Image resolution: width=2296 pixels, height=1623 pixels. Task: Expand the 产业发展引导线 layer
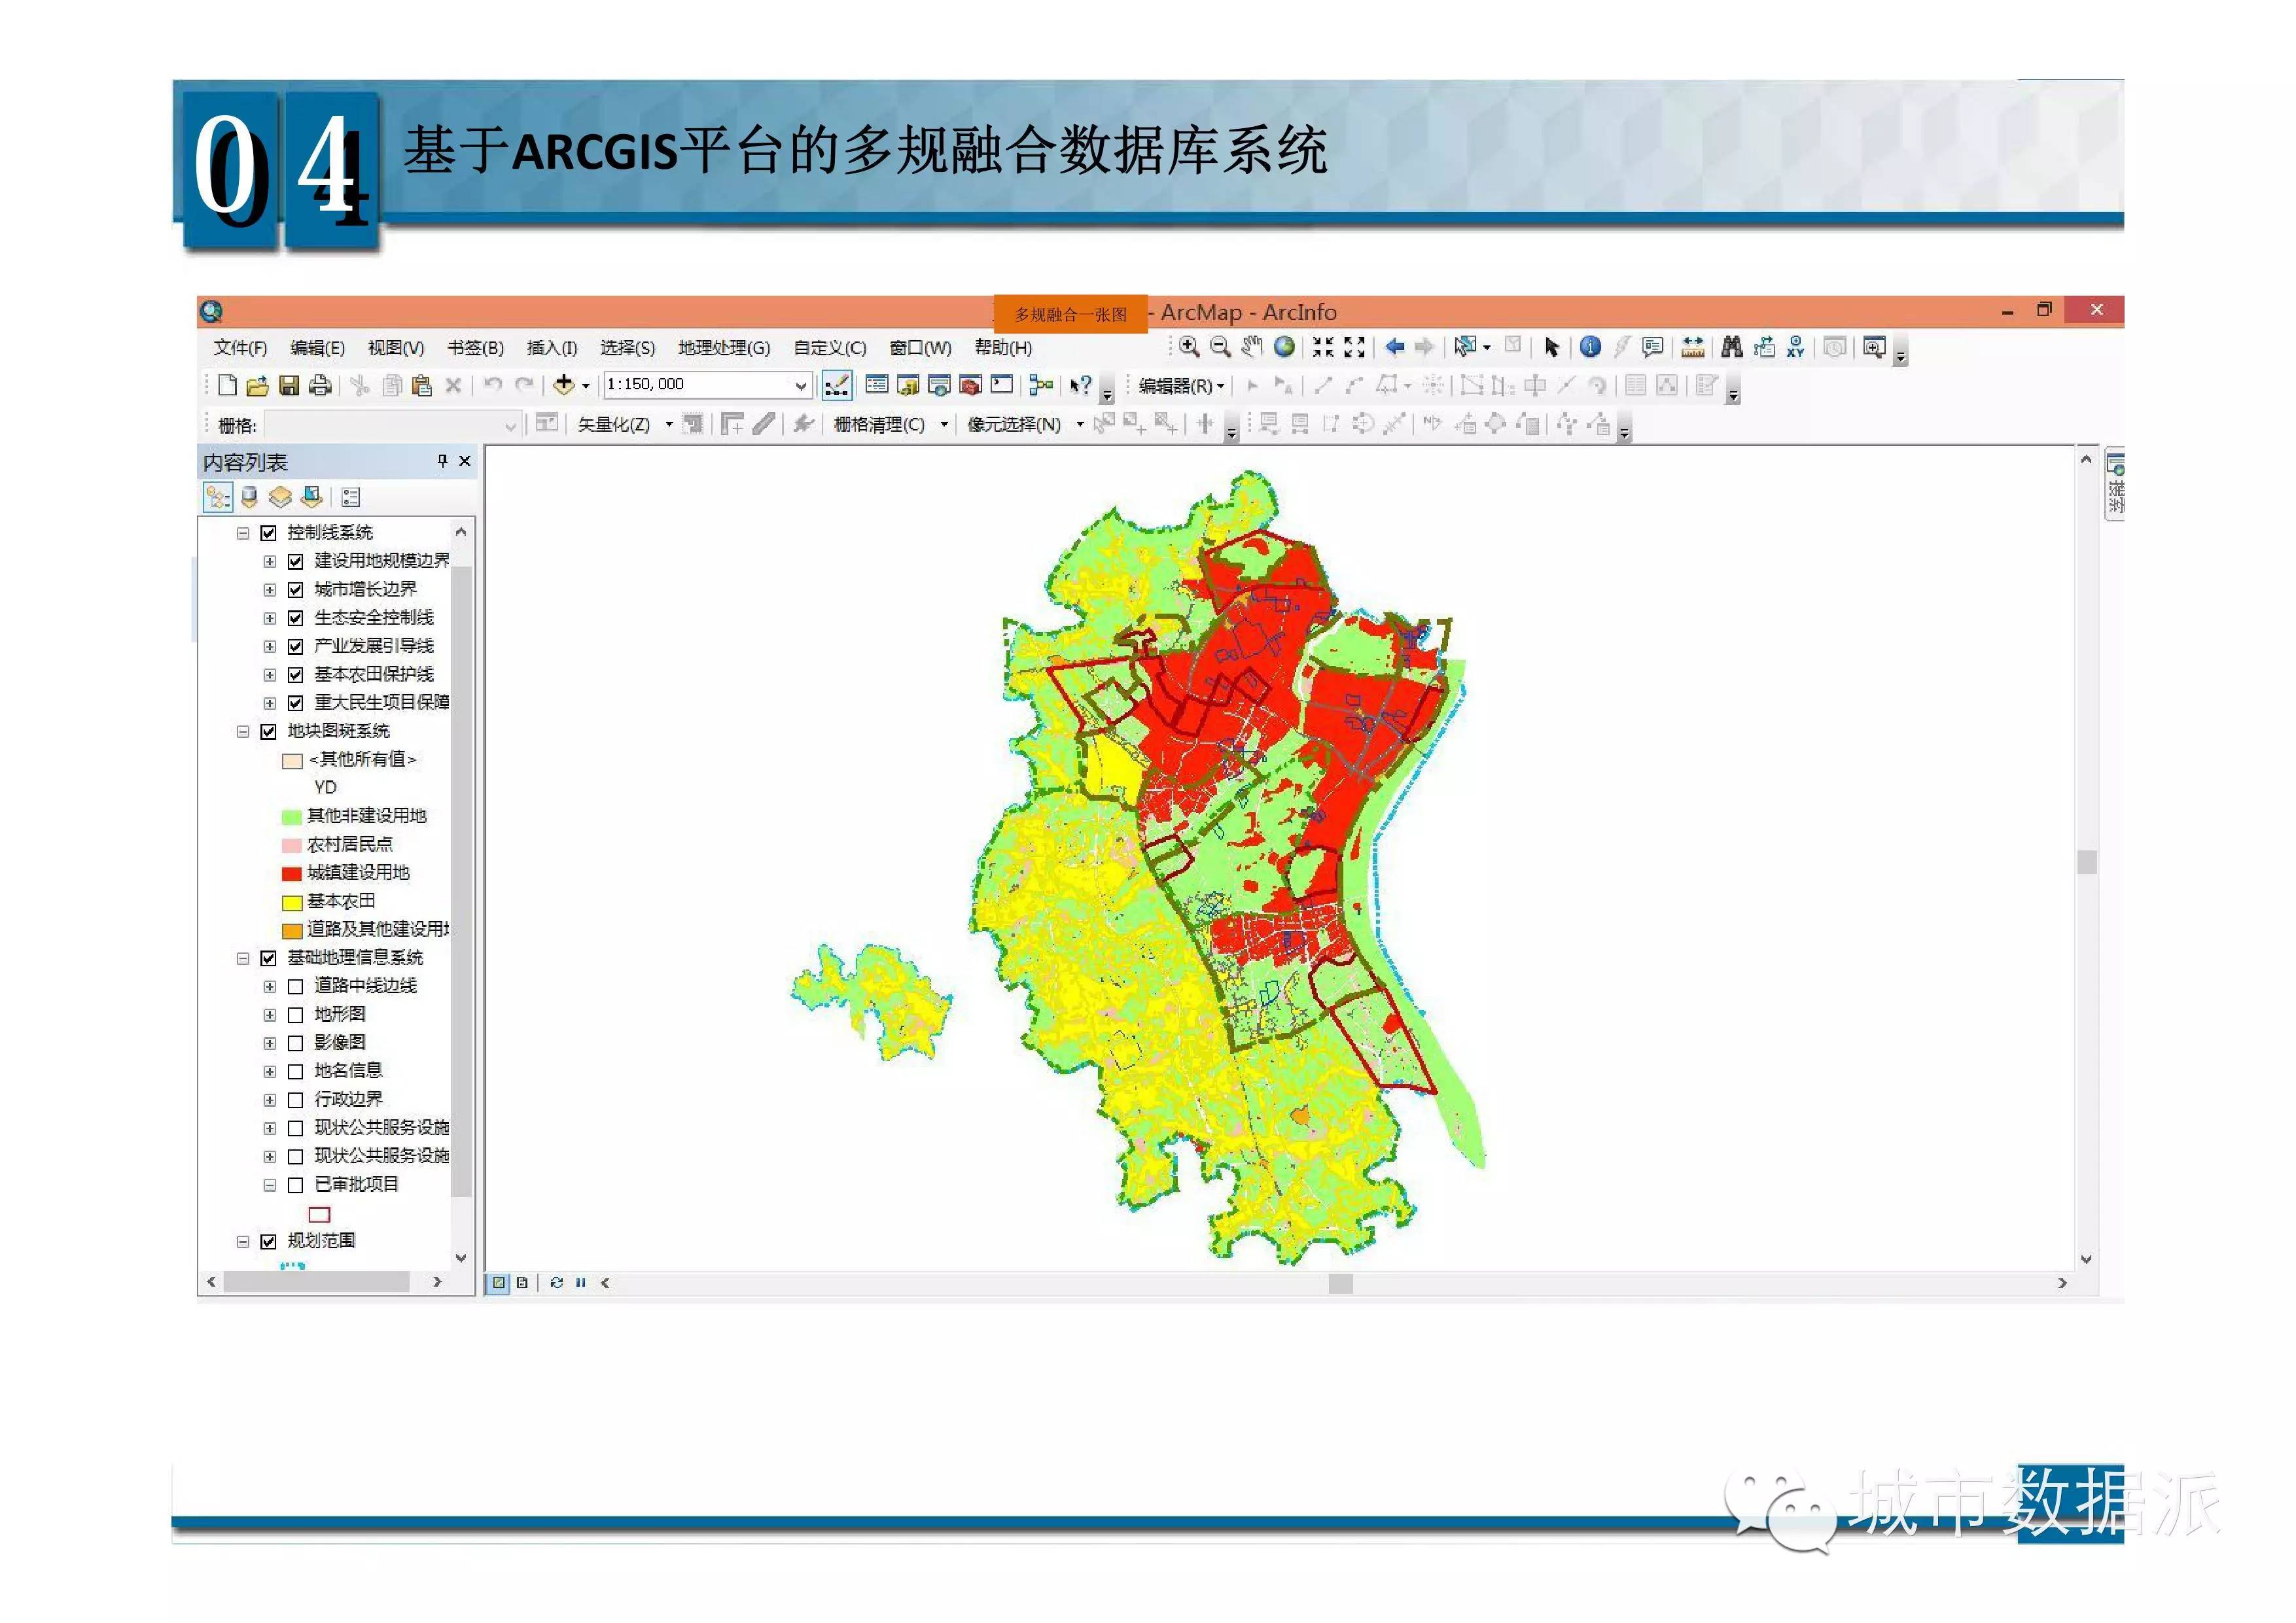tap(269, 647)
